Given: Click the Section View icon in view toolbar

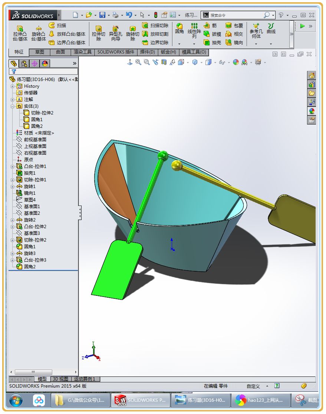Looking at the screenshot, I should (x=164, y=62).
